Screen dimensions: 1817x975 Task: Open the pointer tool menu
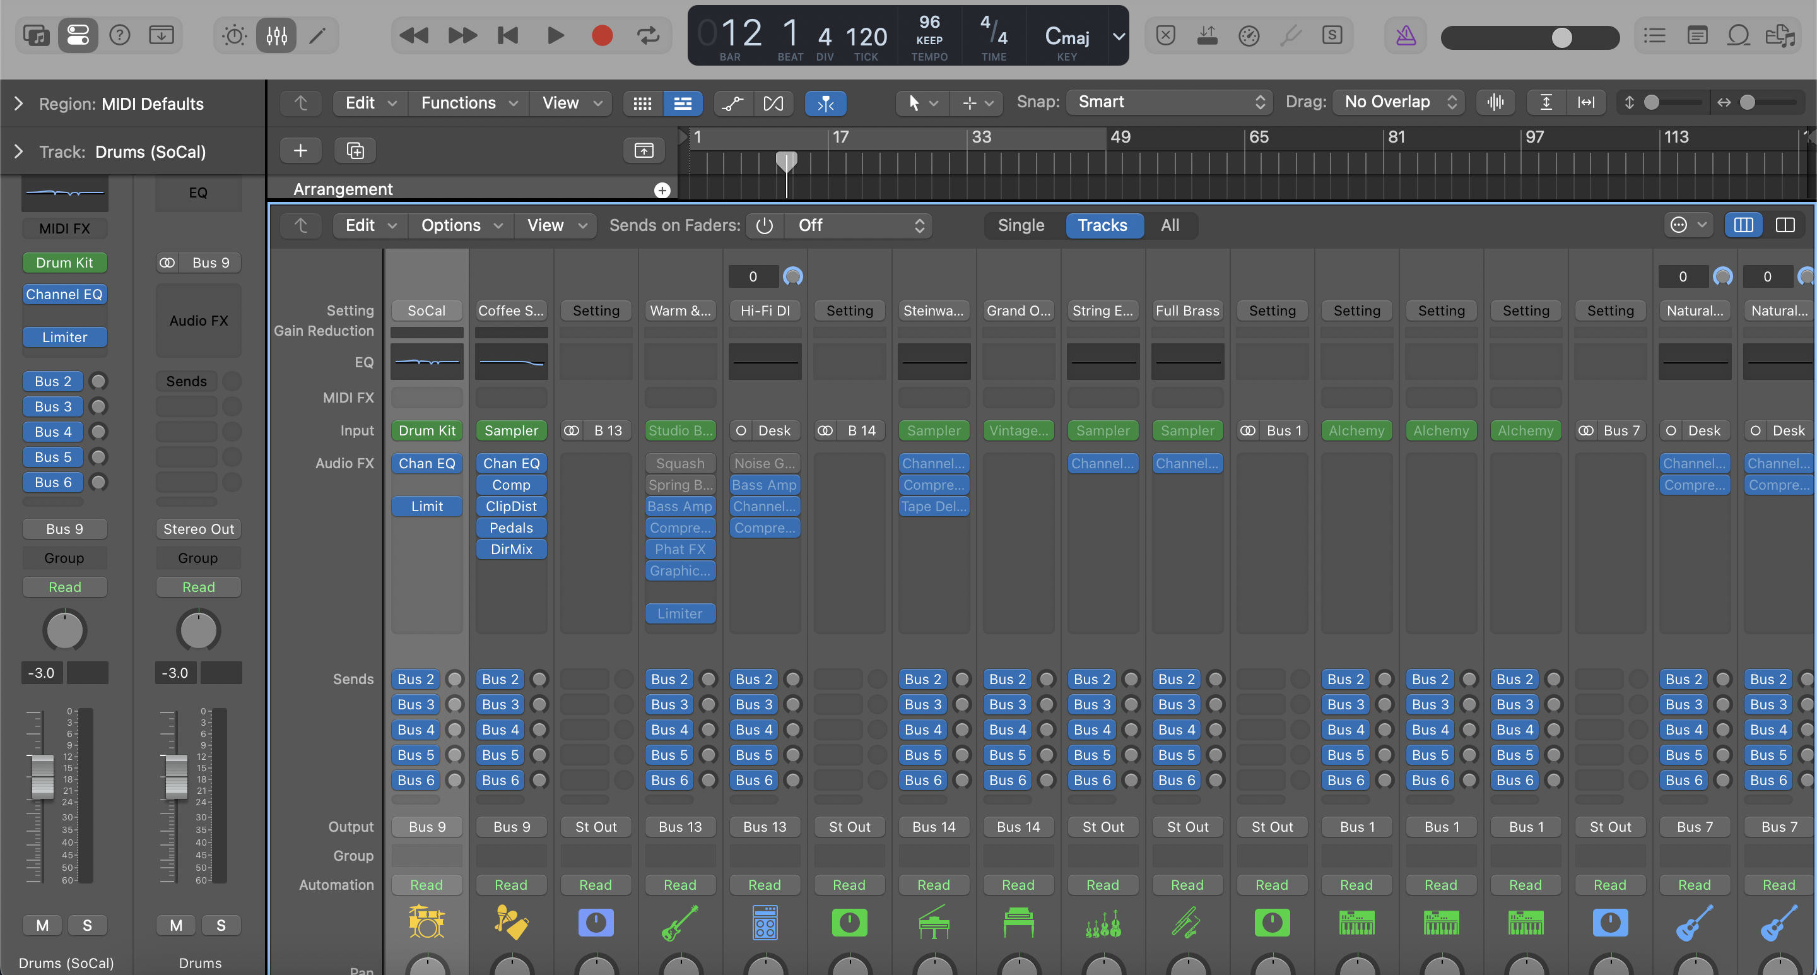[922, 103]
